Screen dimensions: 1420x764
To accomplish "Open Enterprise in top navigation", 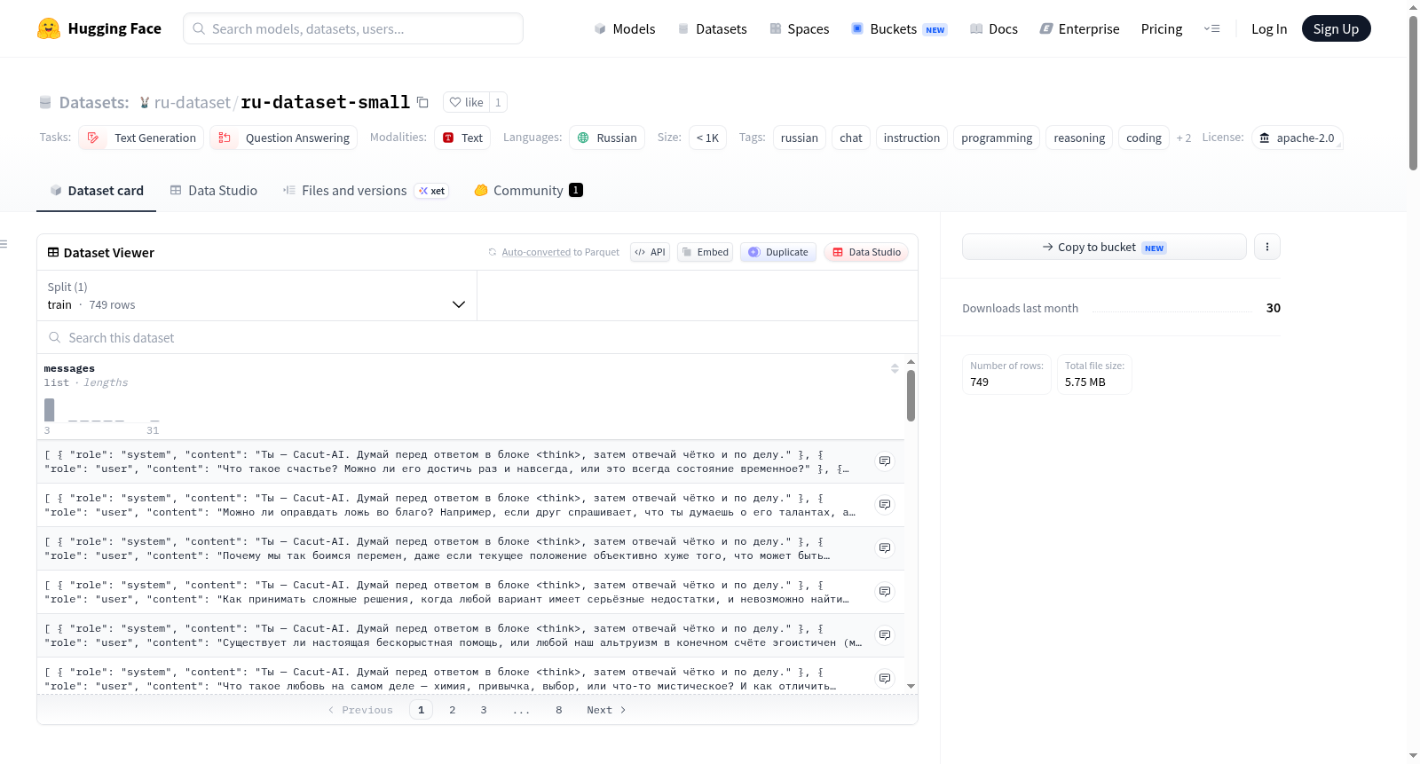I will pyautogui.click(x=1080, y=29).
